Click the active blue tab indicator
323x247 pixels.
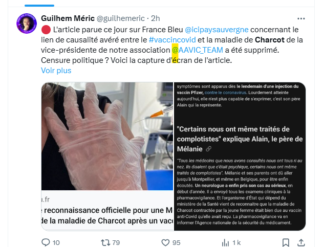click(39, 6)
